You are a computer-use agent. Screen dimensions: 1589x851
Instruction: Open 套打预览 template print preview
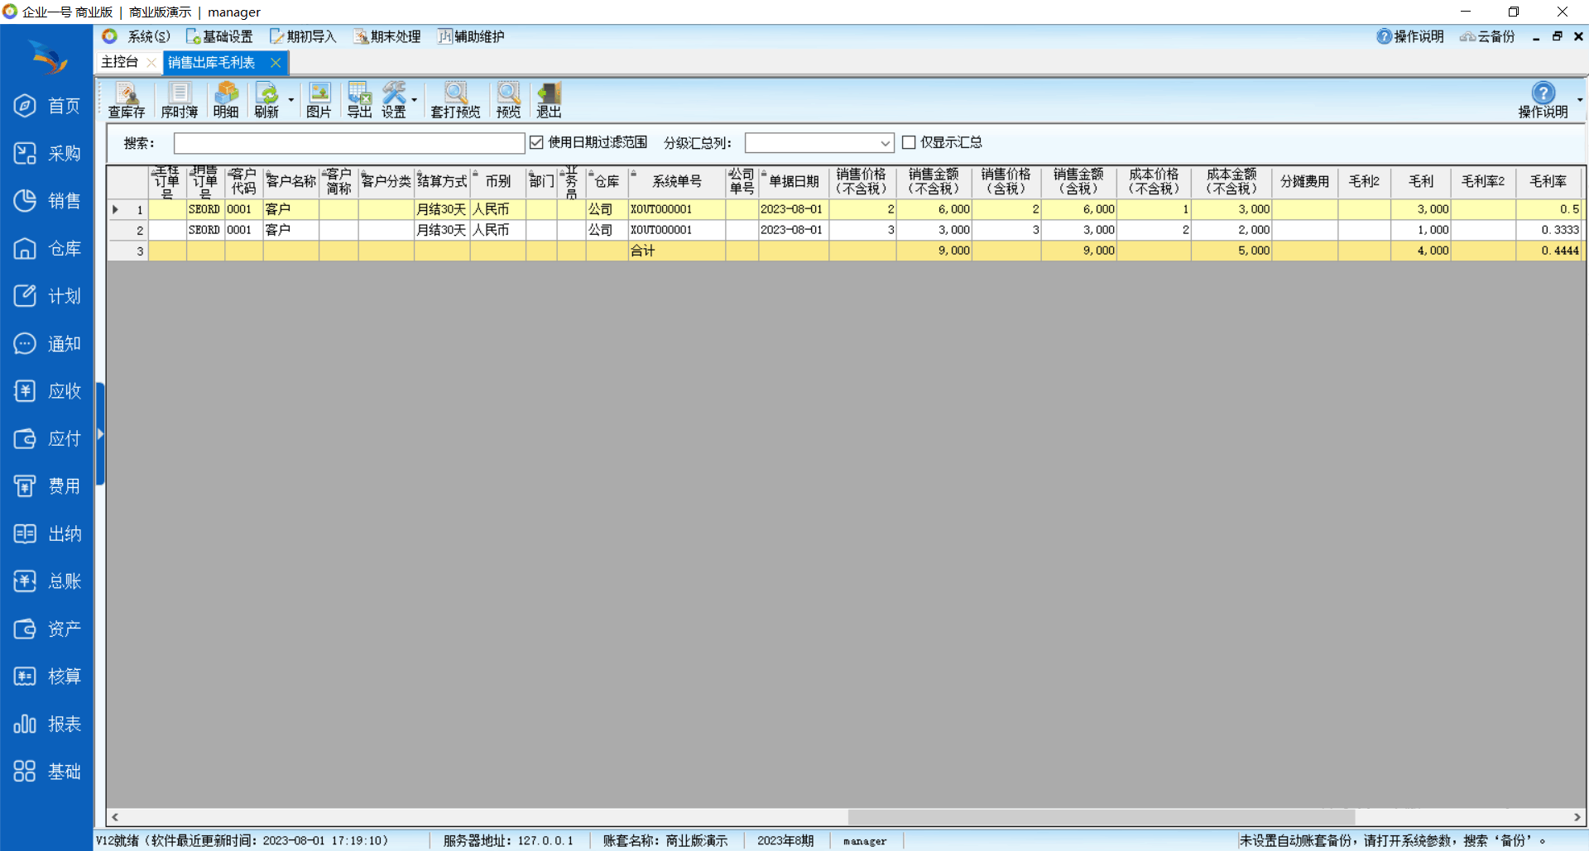click(454, 100)
